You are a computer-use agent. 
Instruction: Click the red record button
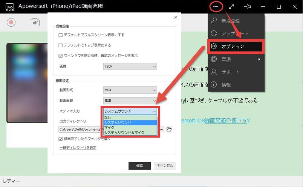point(11,23)
